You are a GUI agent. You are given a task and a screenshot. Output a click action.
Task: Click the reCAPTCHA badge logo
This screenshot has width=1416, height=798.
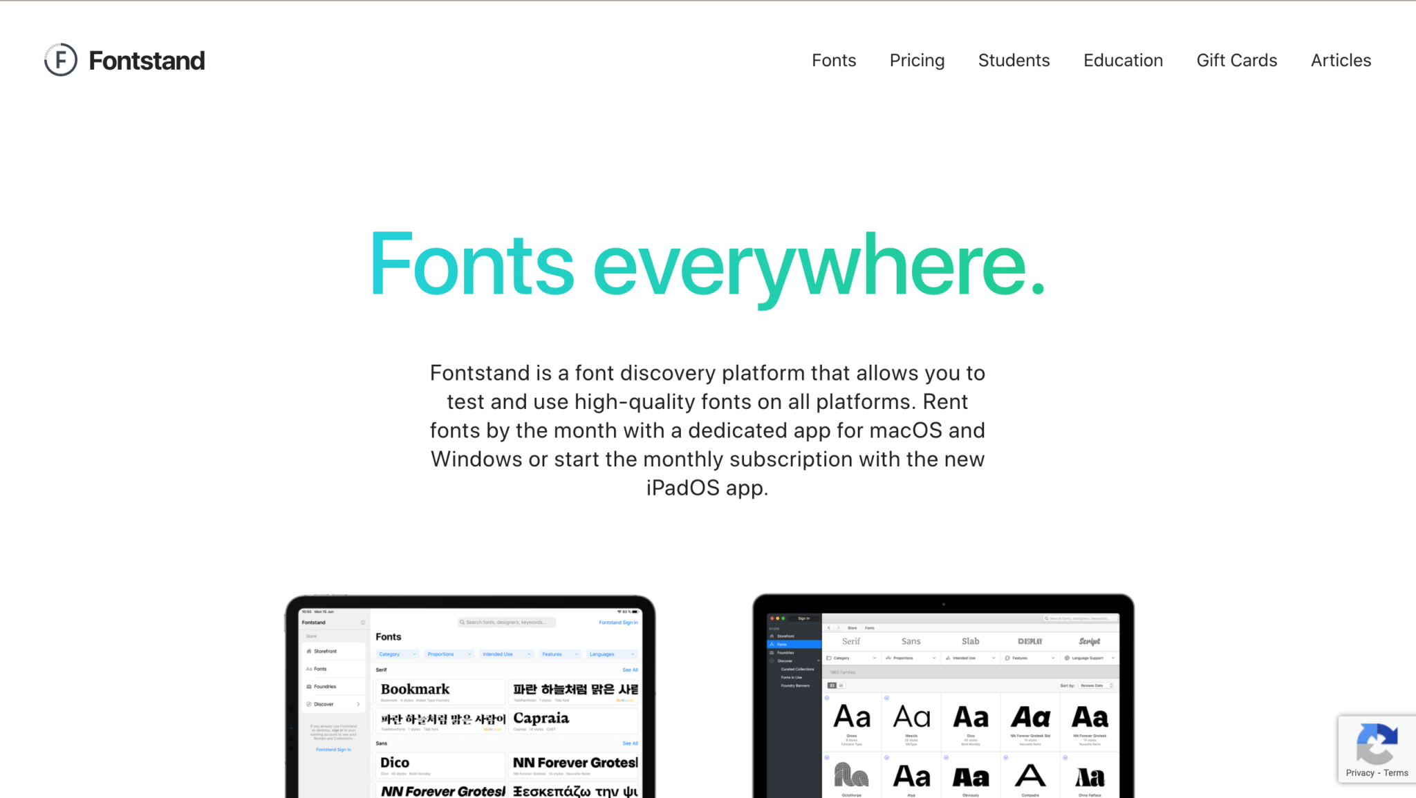click(1377, 743)
